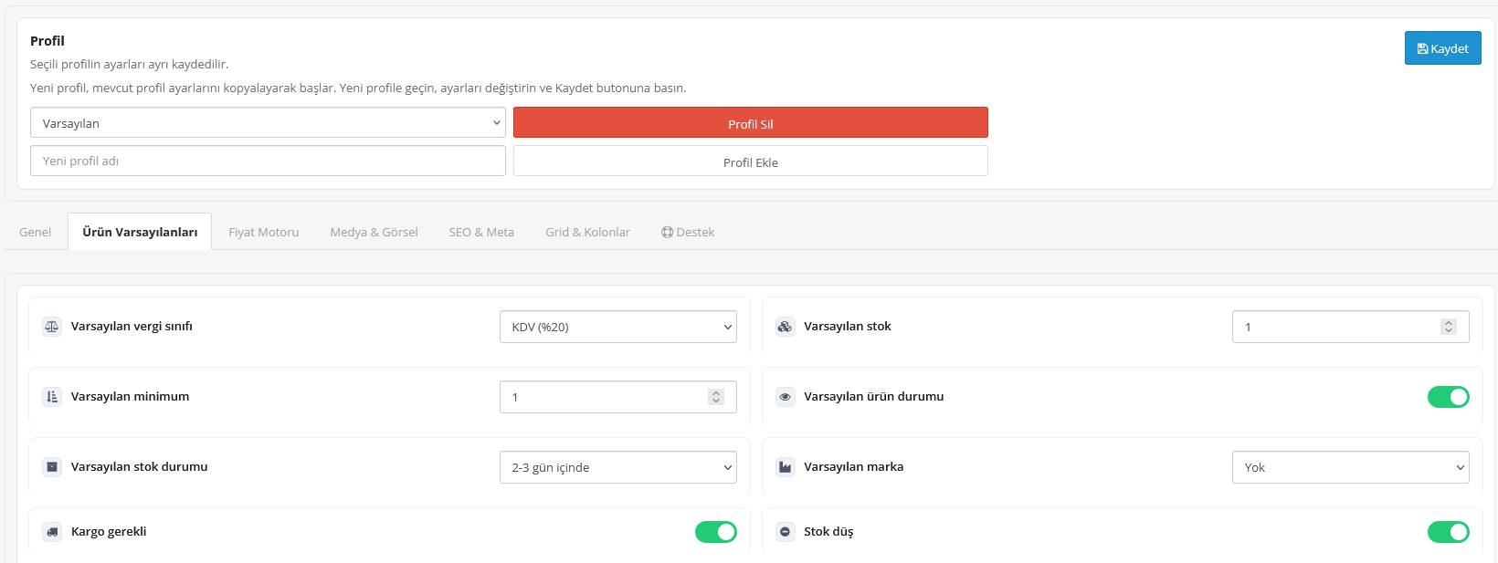Click the minus-circle icon beside Stok düş
Viewport: 1498px width, 563px height.
point(785,532)
